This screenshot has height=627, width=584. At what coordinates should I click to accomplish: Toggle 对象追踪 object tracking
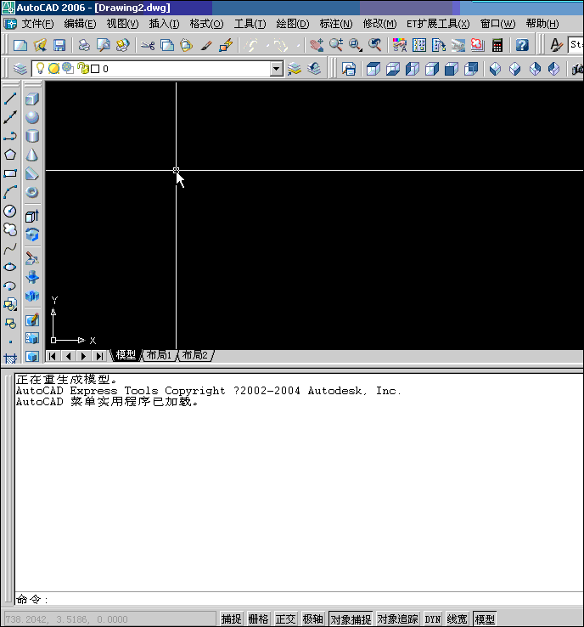click(x=398, y=619)
